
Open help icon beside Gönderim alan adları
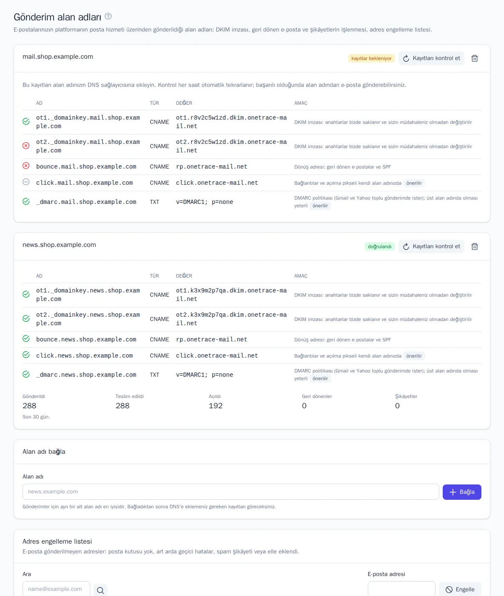click(x=108, y=16)
